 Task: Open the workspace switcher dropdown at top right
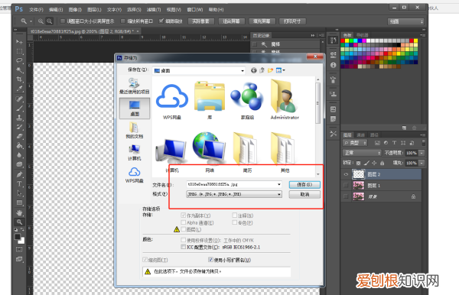(x=405, y=21)
